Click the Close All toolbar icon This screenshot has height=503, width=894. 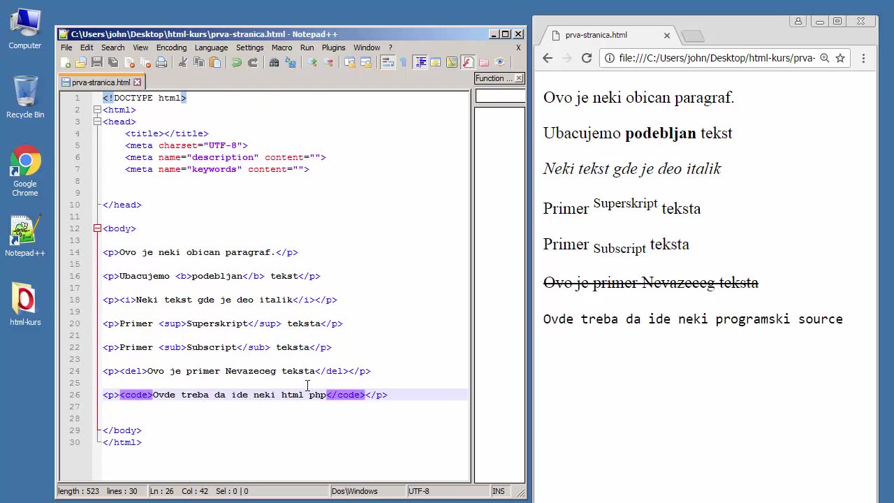pos(146,62)
